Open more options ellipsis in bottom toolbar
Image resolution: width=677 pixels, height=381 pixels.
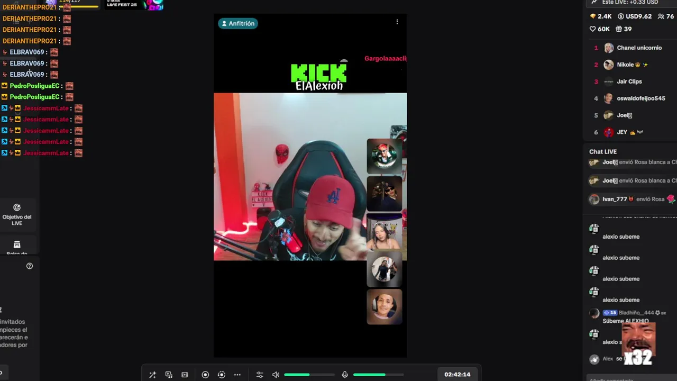pyautogui.click(x=237, y=375)
